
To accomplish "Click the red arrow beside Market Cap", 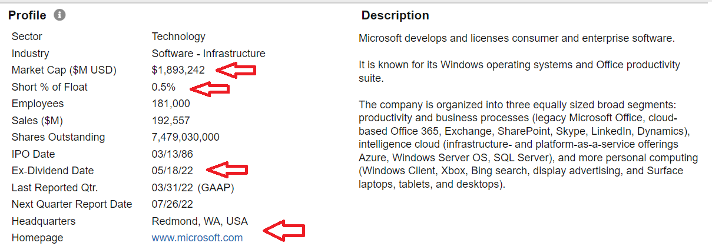I will (x=236, y=70).
